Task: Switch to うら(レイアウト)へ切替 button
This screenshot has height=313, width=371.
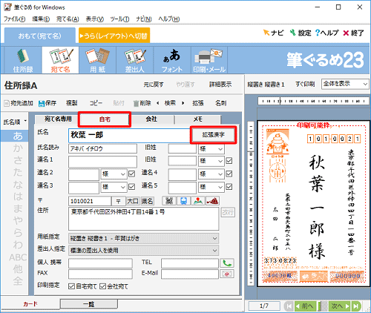Action: tap(114, 36)
